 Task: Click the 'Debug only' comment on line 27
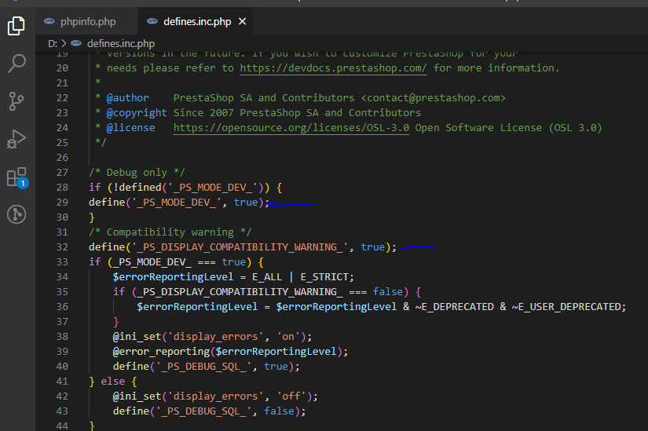pyautogui.click(x=137, y=172)
